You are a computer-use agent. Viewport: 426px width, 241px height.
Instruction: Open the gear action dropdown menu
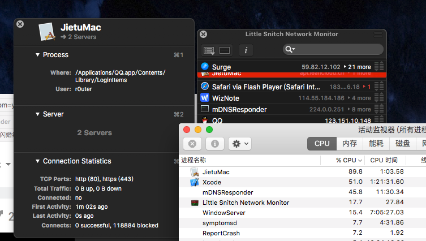point(239,143)
